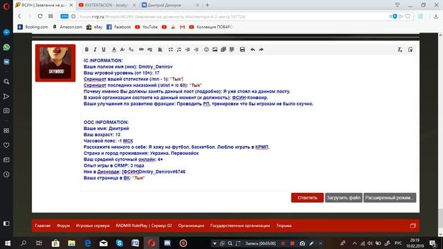The width and height of the screenshot is (443, 249).
Task: Click the SKYWOOD user avatar
Action: pyautogui.click(x=55, y=63)
